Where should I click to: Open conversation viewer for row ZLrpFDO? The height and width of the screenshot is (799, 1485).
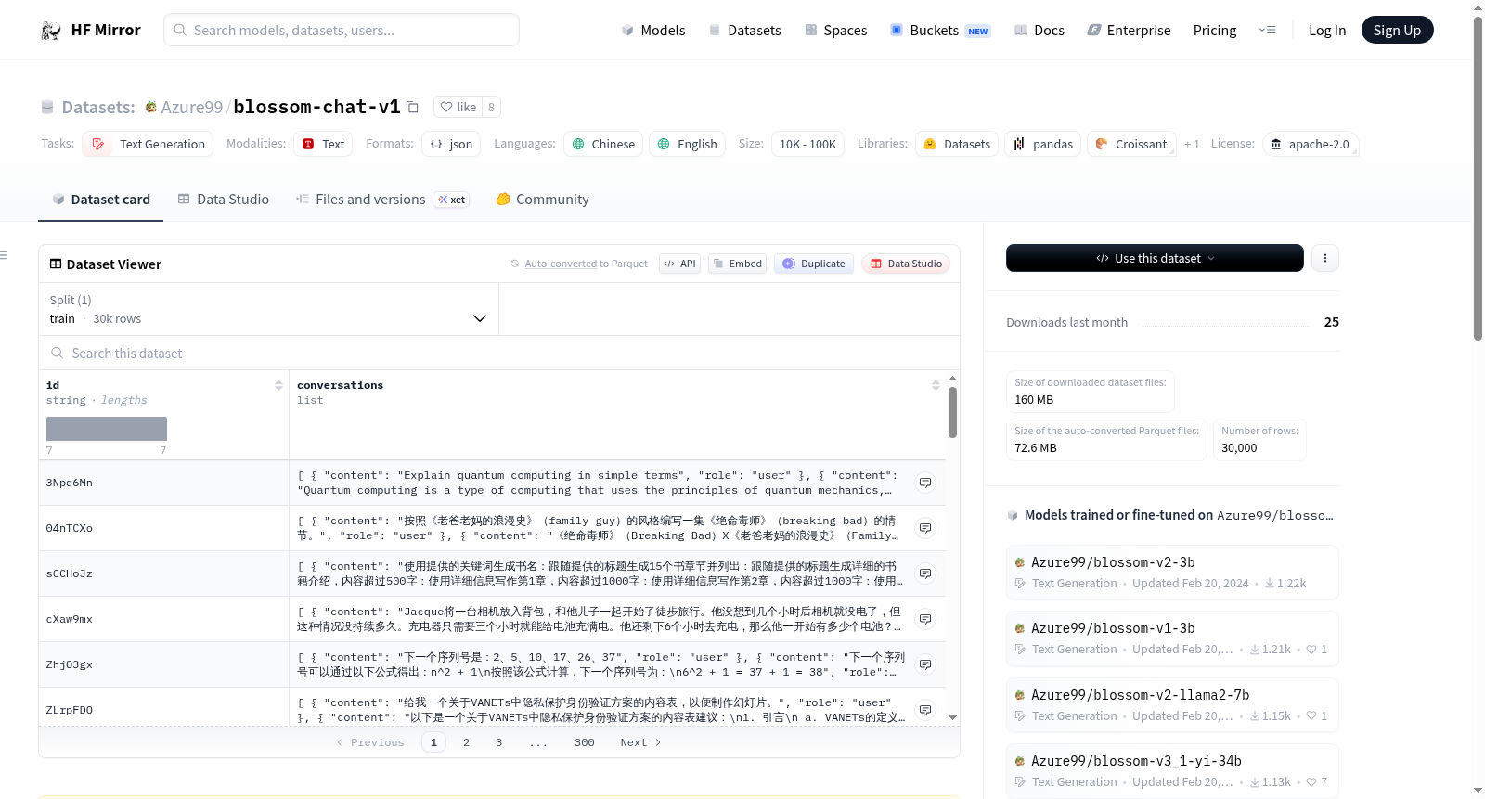[x=925, y=710]
